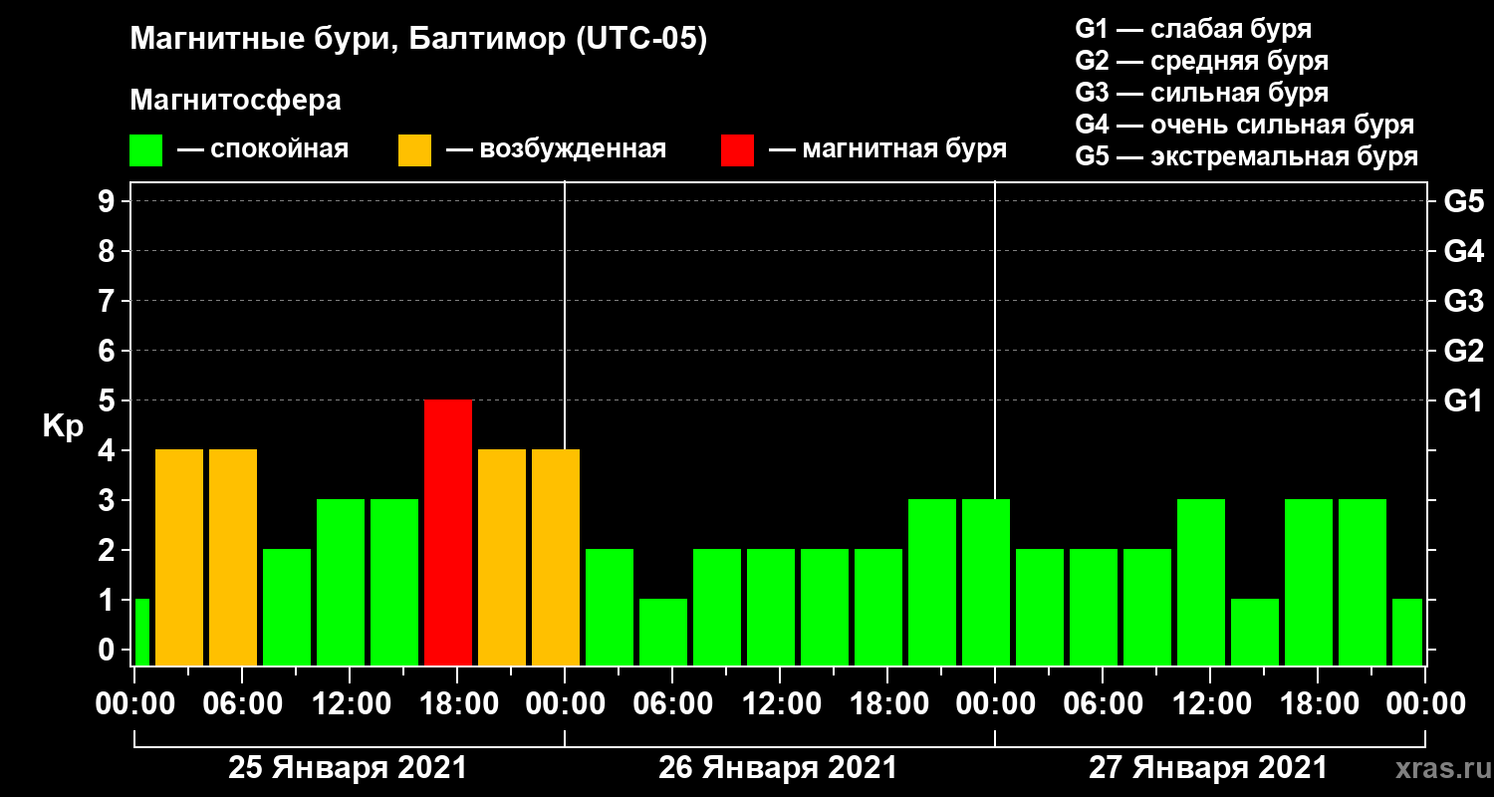Click the line 'G5 — экстремальная буря'
Image resolution: width=1494 pixels, height=797 pixels.
[x=1247, y=156]
